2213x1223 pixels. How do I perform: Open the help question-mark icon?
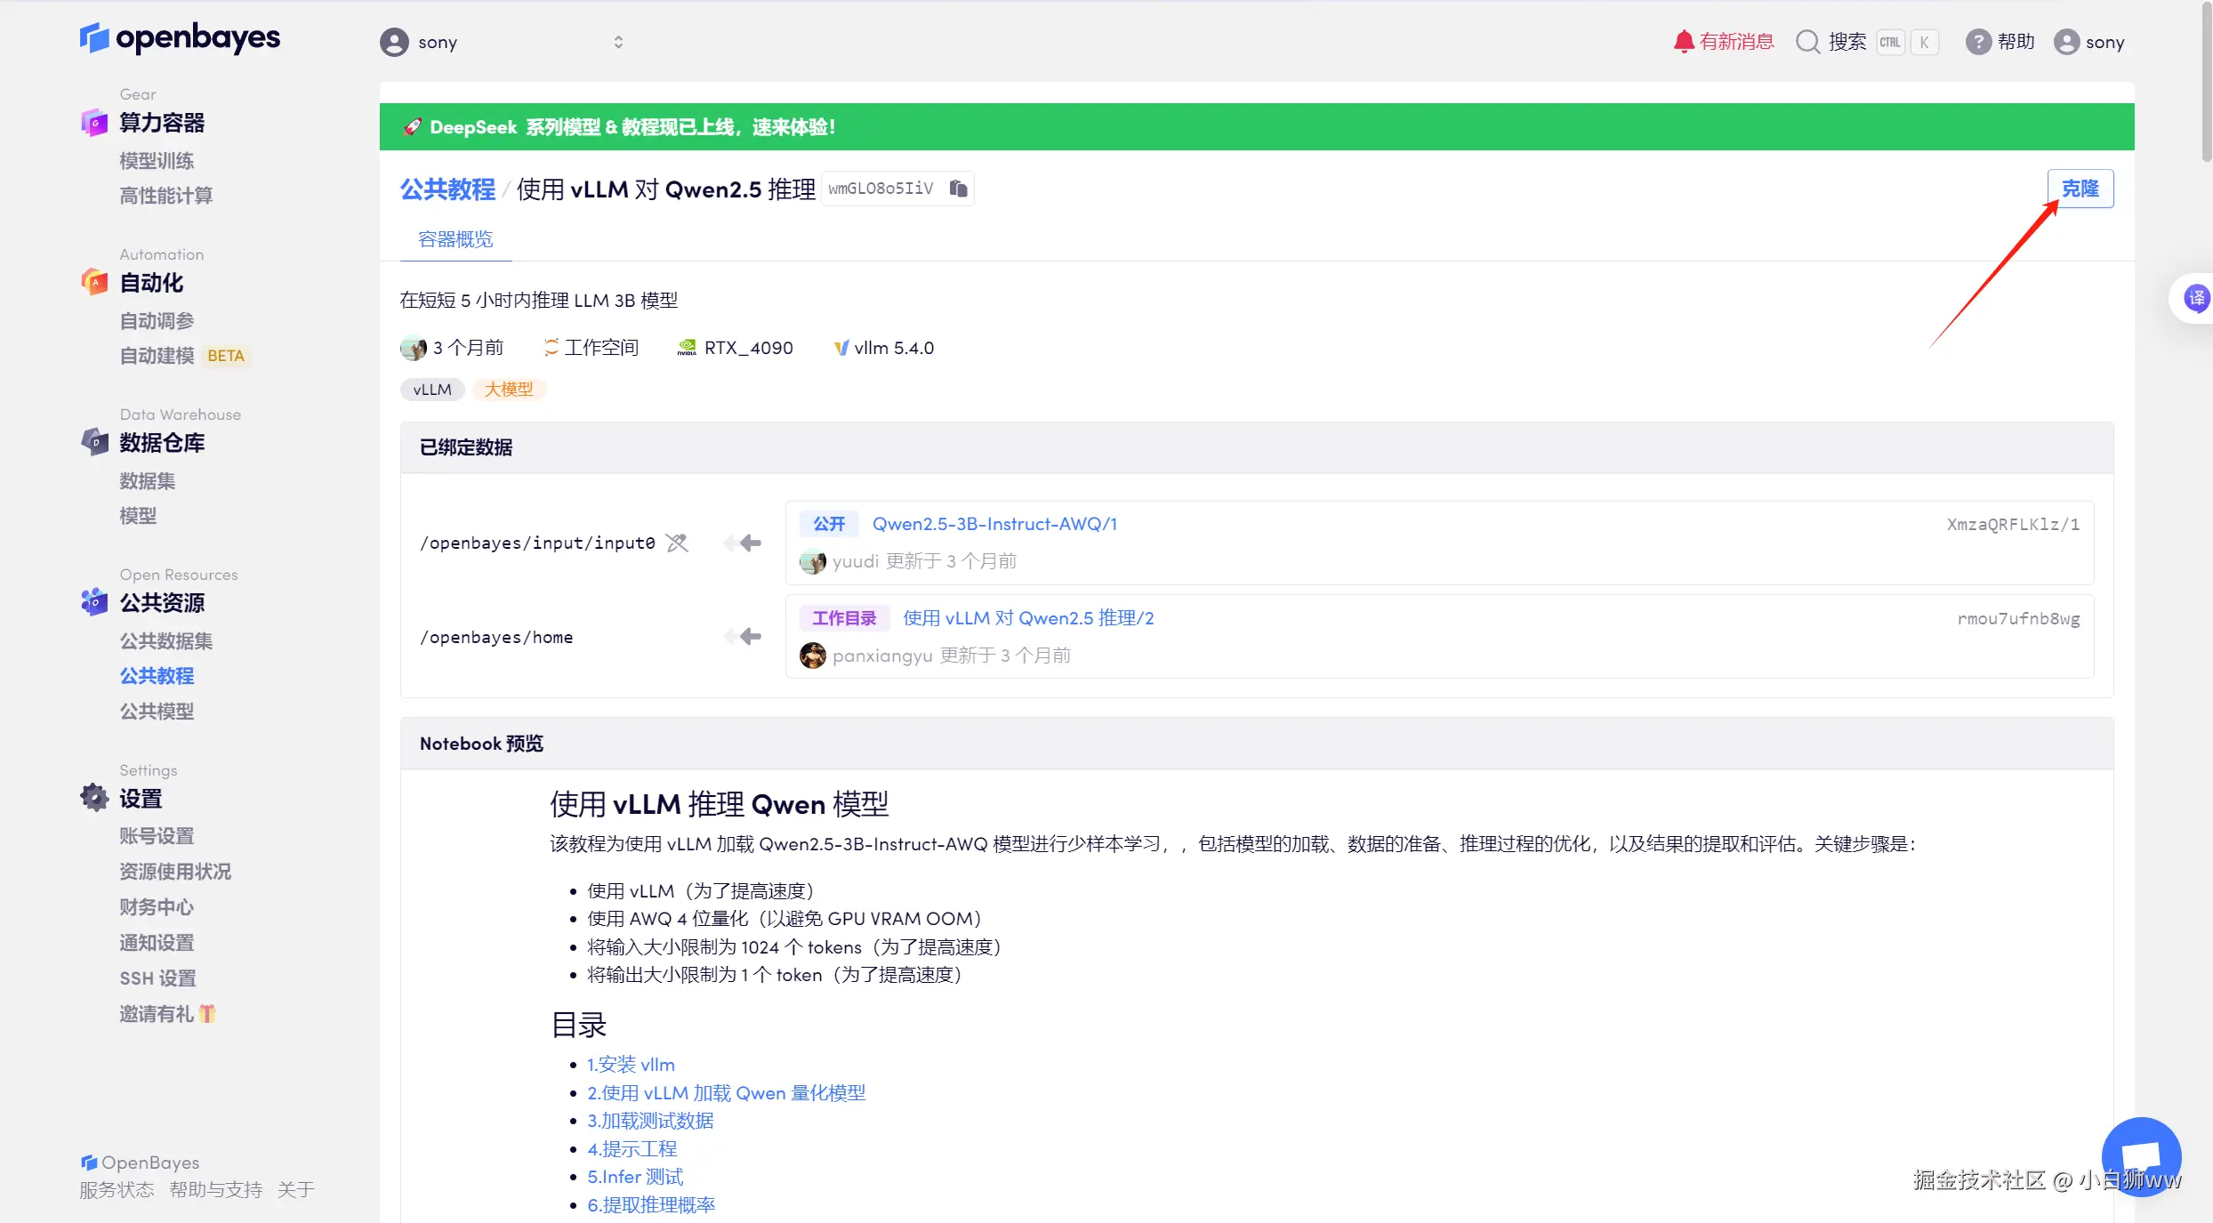[x=1977, y=42]
